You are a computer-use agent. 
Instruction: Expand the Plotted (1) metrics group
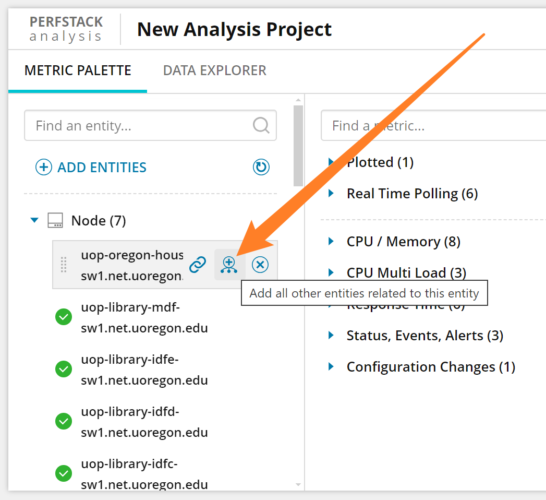pyautogui.click(x=331, y=162)
